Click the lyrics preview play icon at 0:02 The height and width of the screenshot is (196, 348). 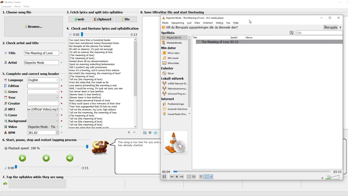(70, 35)
